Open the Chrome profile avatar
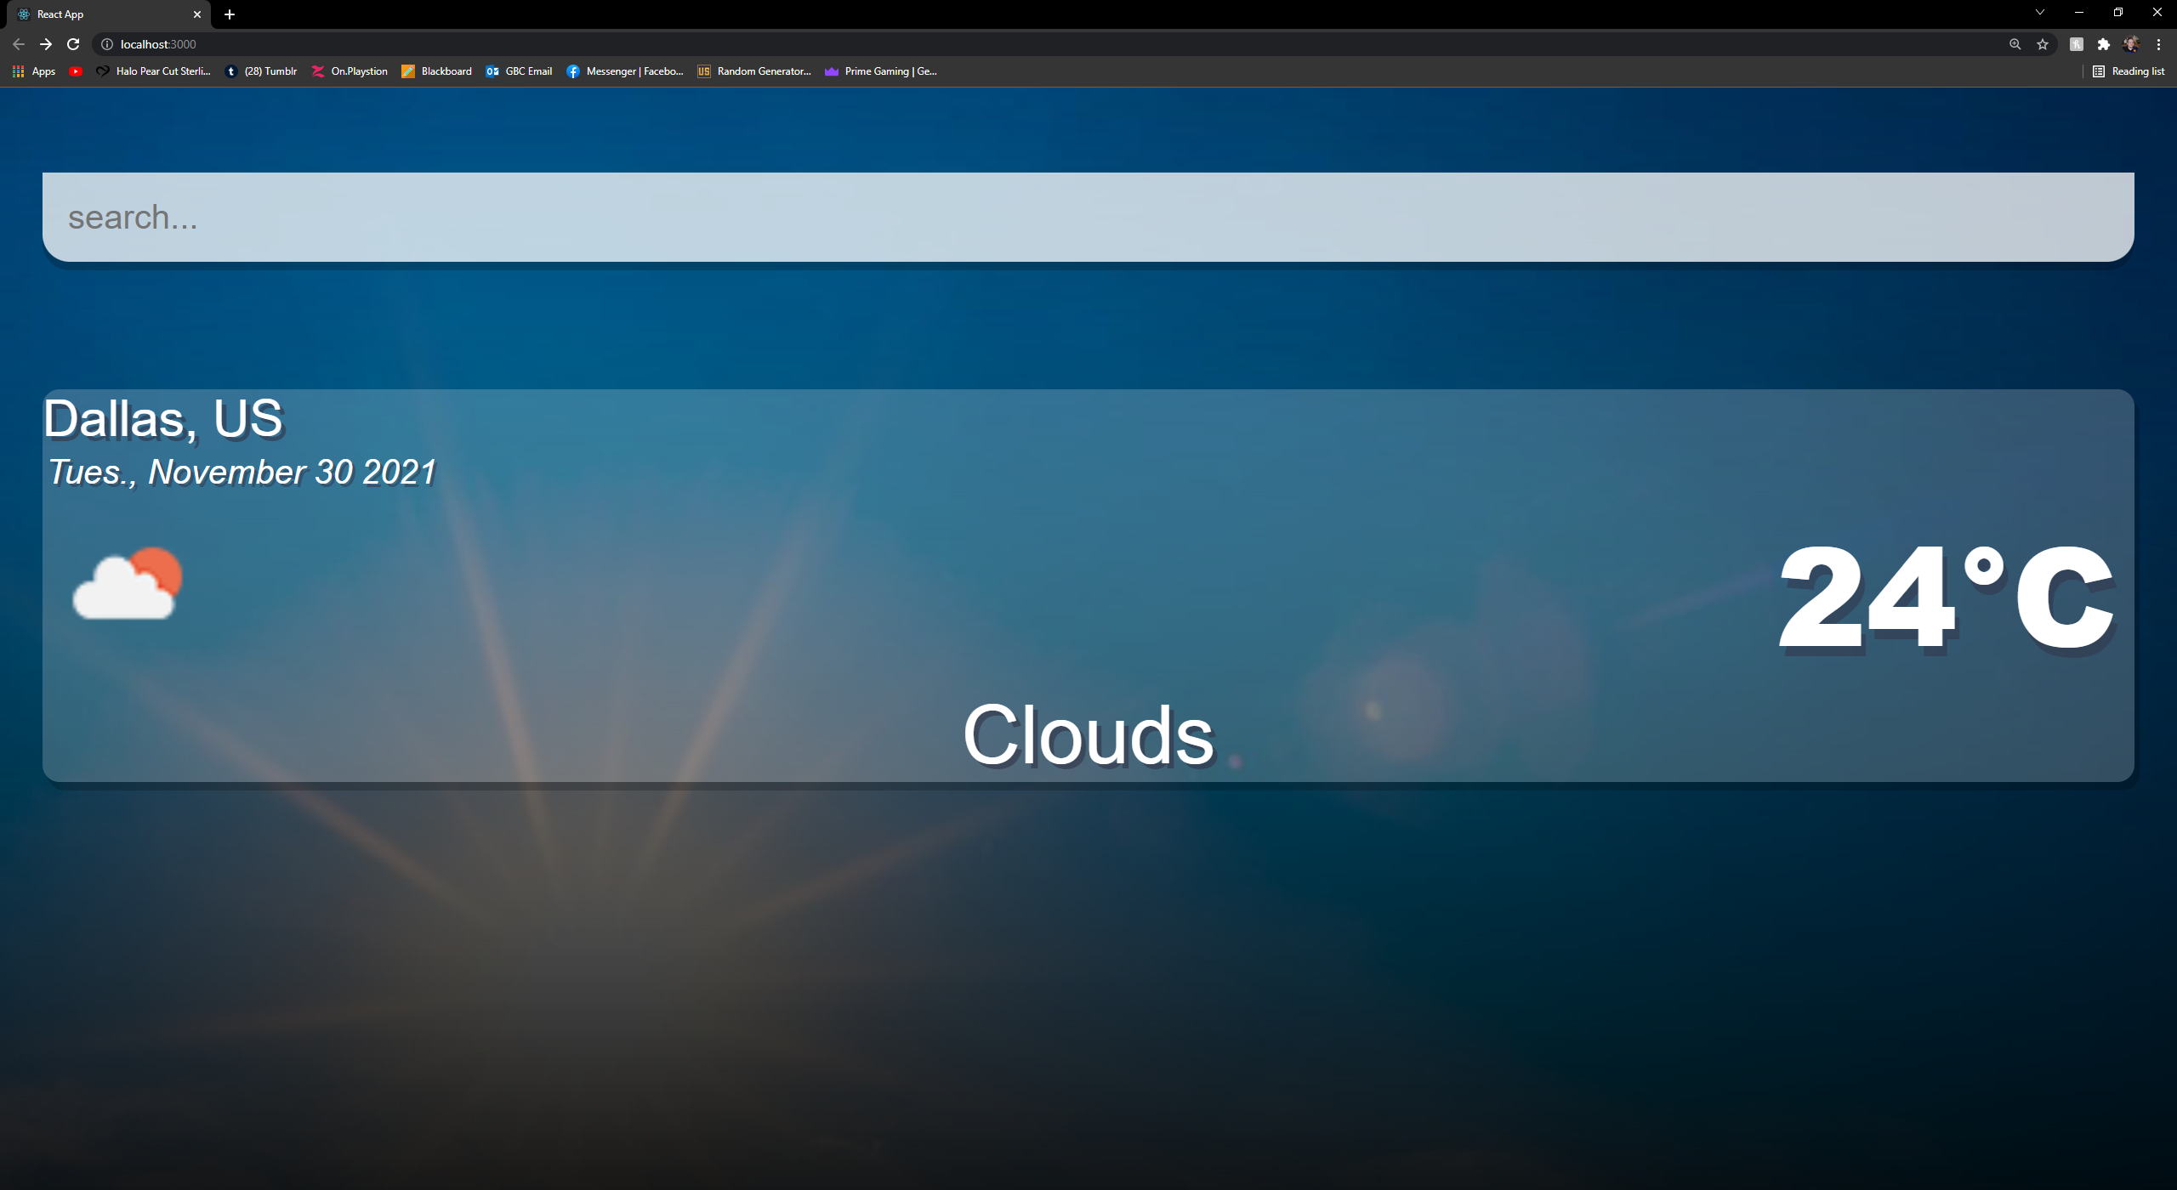Viewport: 2177px width, 1190px height. [2131, 44]
